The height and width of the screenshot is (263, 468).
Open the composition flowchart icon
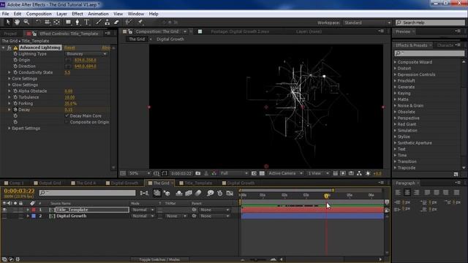(x=359, y=173)
